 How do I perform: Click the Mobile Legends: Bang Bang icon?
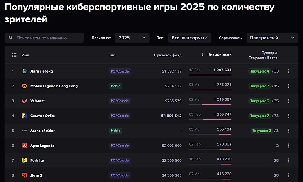click(x=24, y=86)
